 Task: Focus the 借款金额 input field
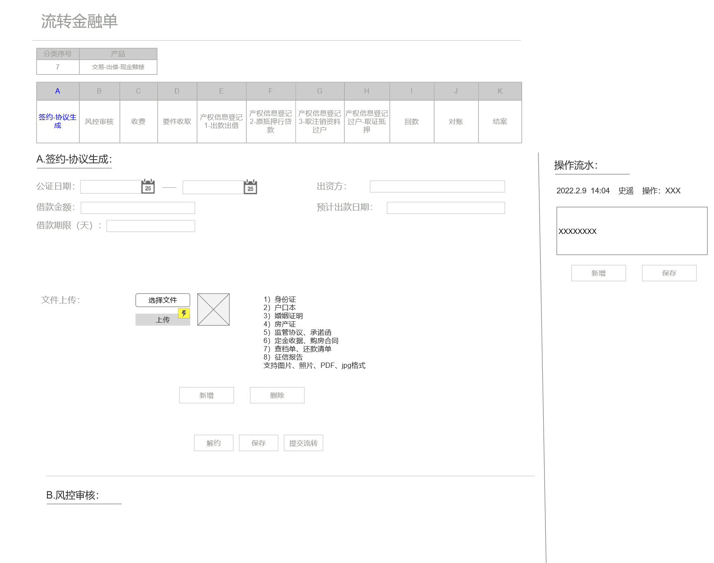(x=138, y=208)
